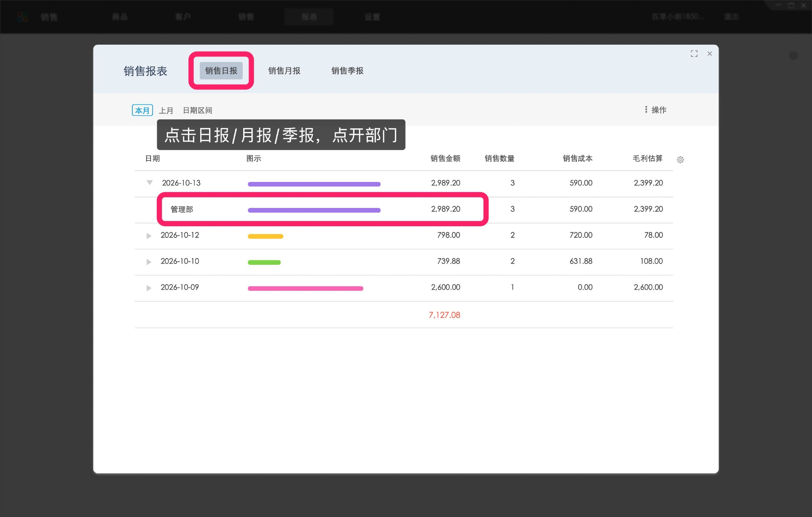Close the sales report dialog

[710, 54]
